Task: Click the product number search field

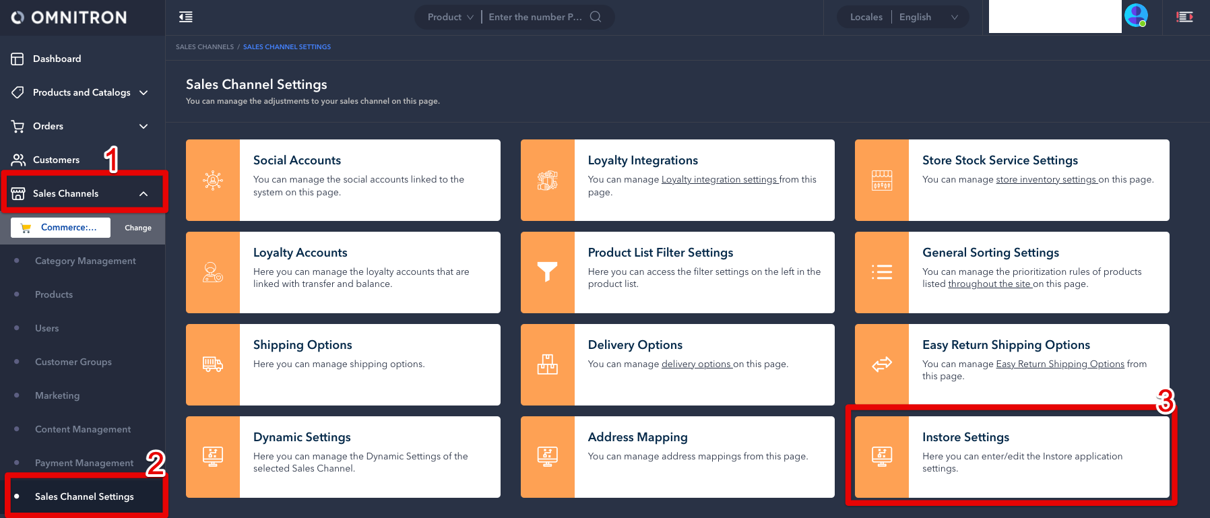Action: [x=536, y=17]
